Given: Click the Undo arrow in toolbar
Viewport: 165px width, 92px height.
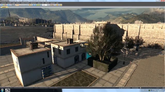Looking at the screenshot, I should (12, 5).
